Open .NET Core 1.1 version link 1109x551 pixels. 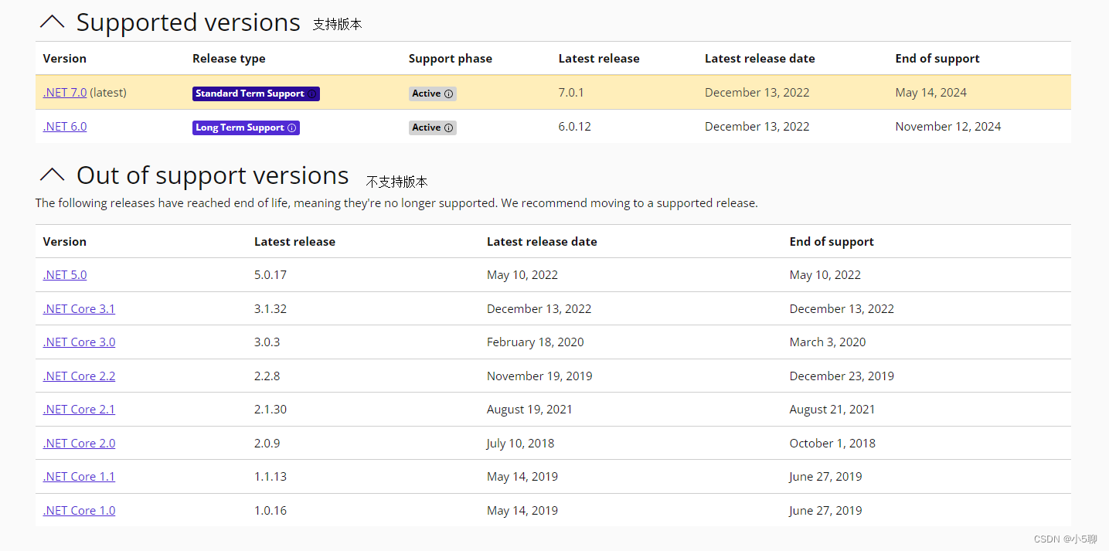79,477
